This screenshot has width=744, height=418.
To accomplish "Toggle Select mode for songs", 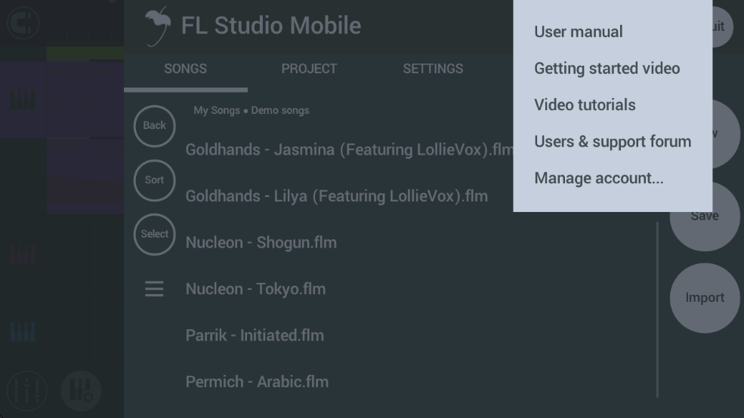I will click(x=154, y=234).
